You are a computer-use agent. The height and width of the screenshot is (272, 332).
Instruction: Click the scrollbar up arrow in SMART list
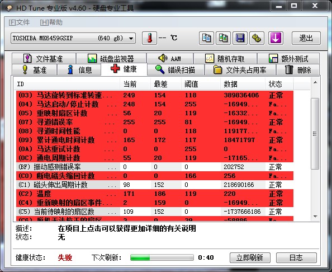pyautogui.click(x=315, y=82)
